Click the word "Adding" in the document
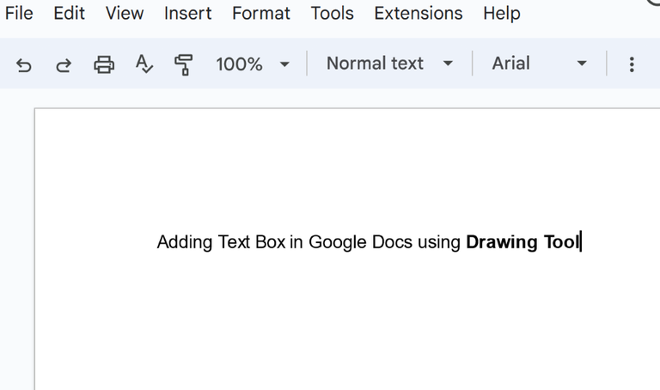The image size is (660, 390). coord(184,242)
